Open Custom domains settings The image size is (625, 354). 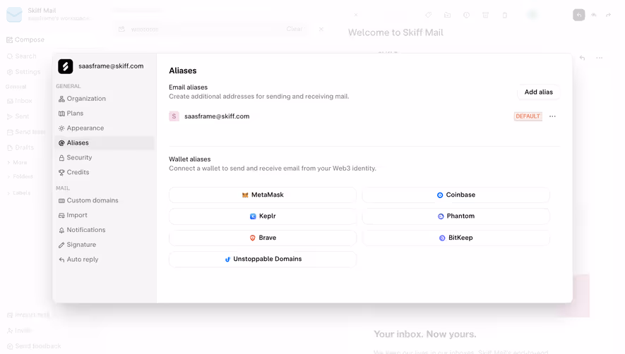pos(105,200)
